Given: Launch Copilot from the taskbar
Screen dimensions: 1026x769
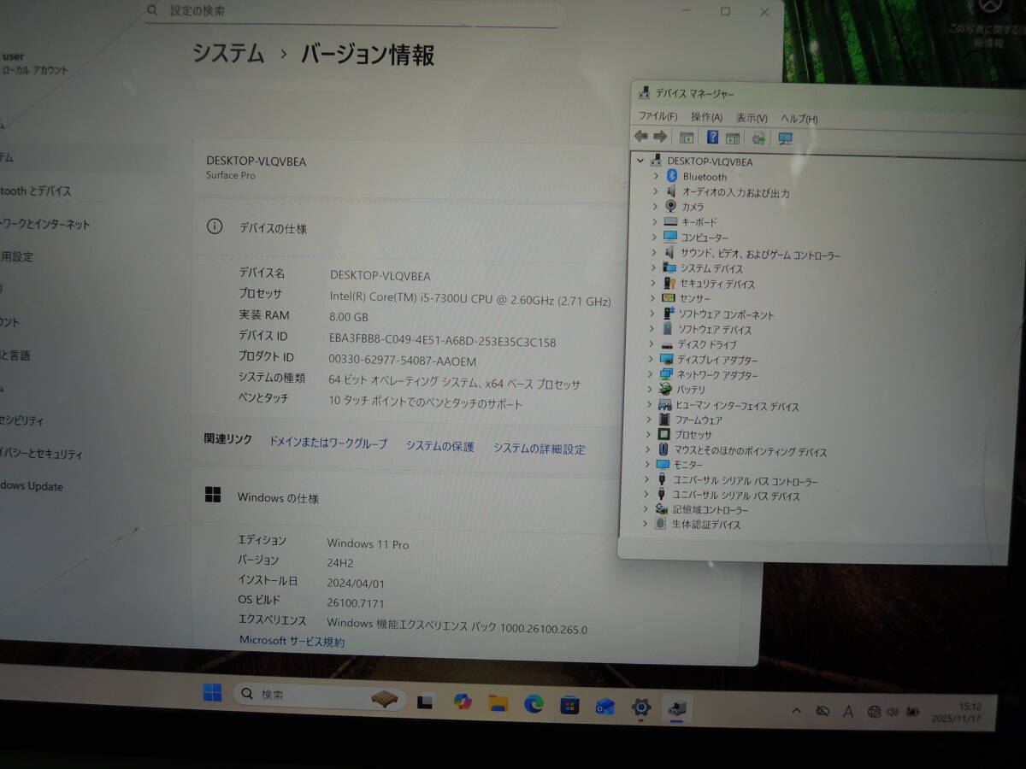Looking at the screenshot, I should pyautogui.click(x=463, y=701).
